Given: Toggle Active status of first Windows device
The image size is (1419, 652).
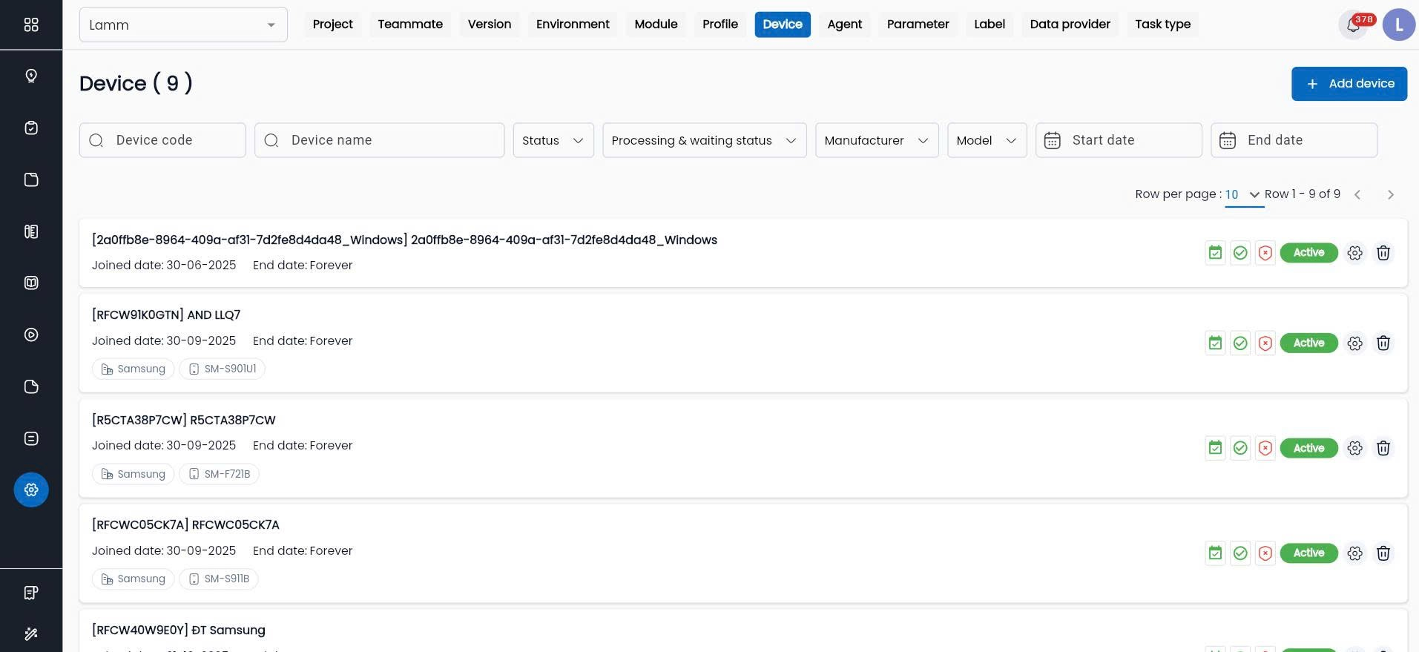Looking at the screenshot, I should [1308, 253].
